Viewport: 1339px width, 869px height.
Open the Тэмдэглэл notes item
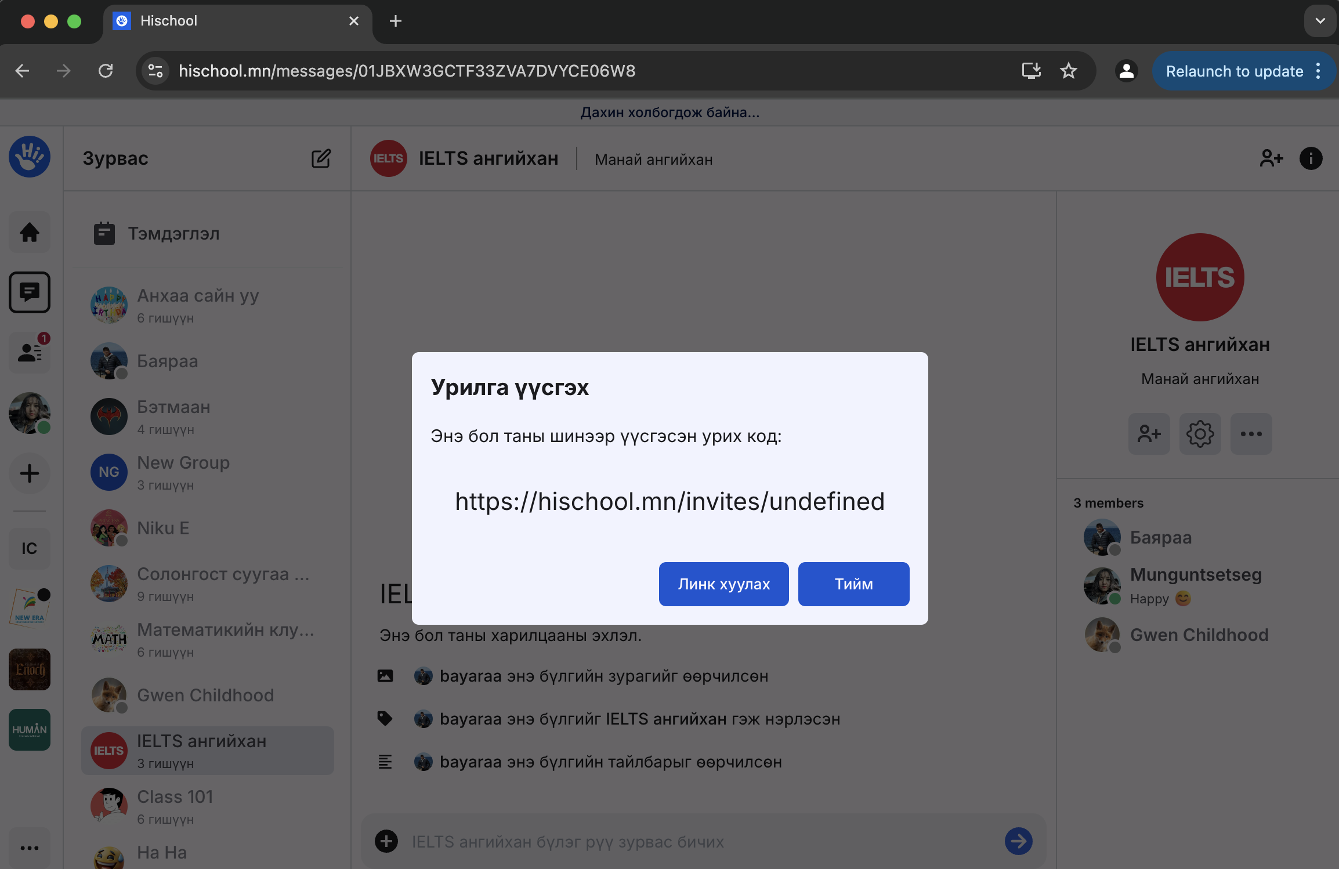[173, 233]
